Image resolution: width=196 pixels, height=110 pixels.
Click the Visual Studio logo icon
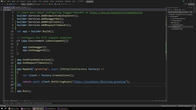2,1
